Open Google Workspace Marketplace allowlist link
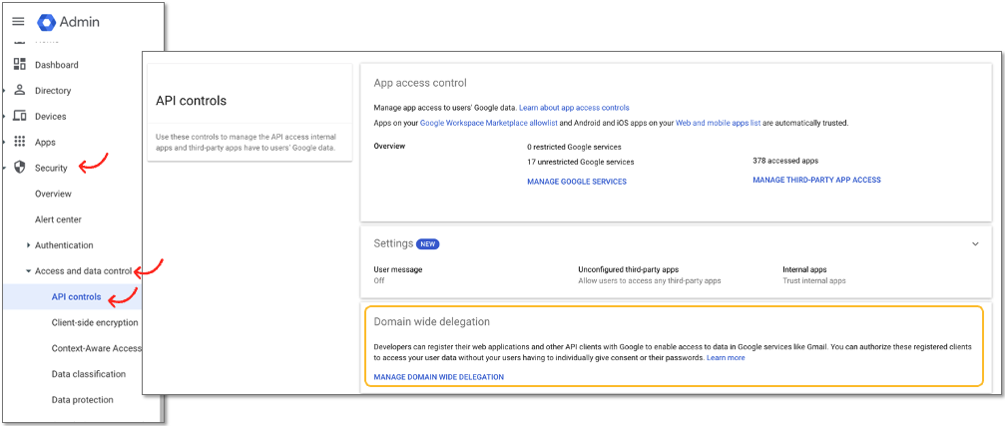The image size is (1005, 426). [x=490, y=123]
